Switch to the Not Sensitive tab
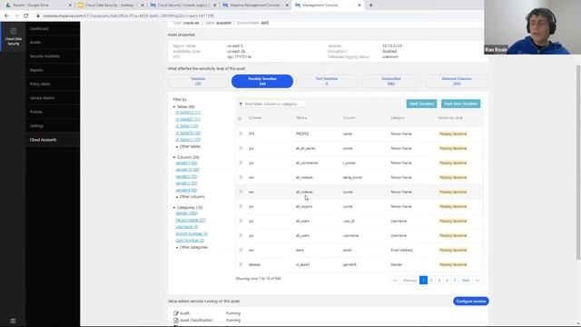This screenshot has width=581, height=327. [x=327, y=81]
